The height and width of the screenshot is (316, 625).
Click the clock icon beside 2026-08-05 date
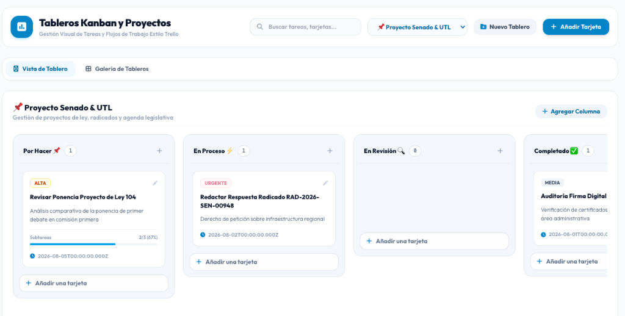click(32, 256)
